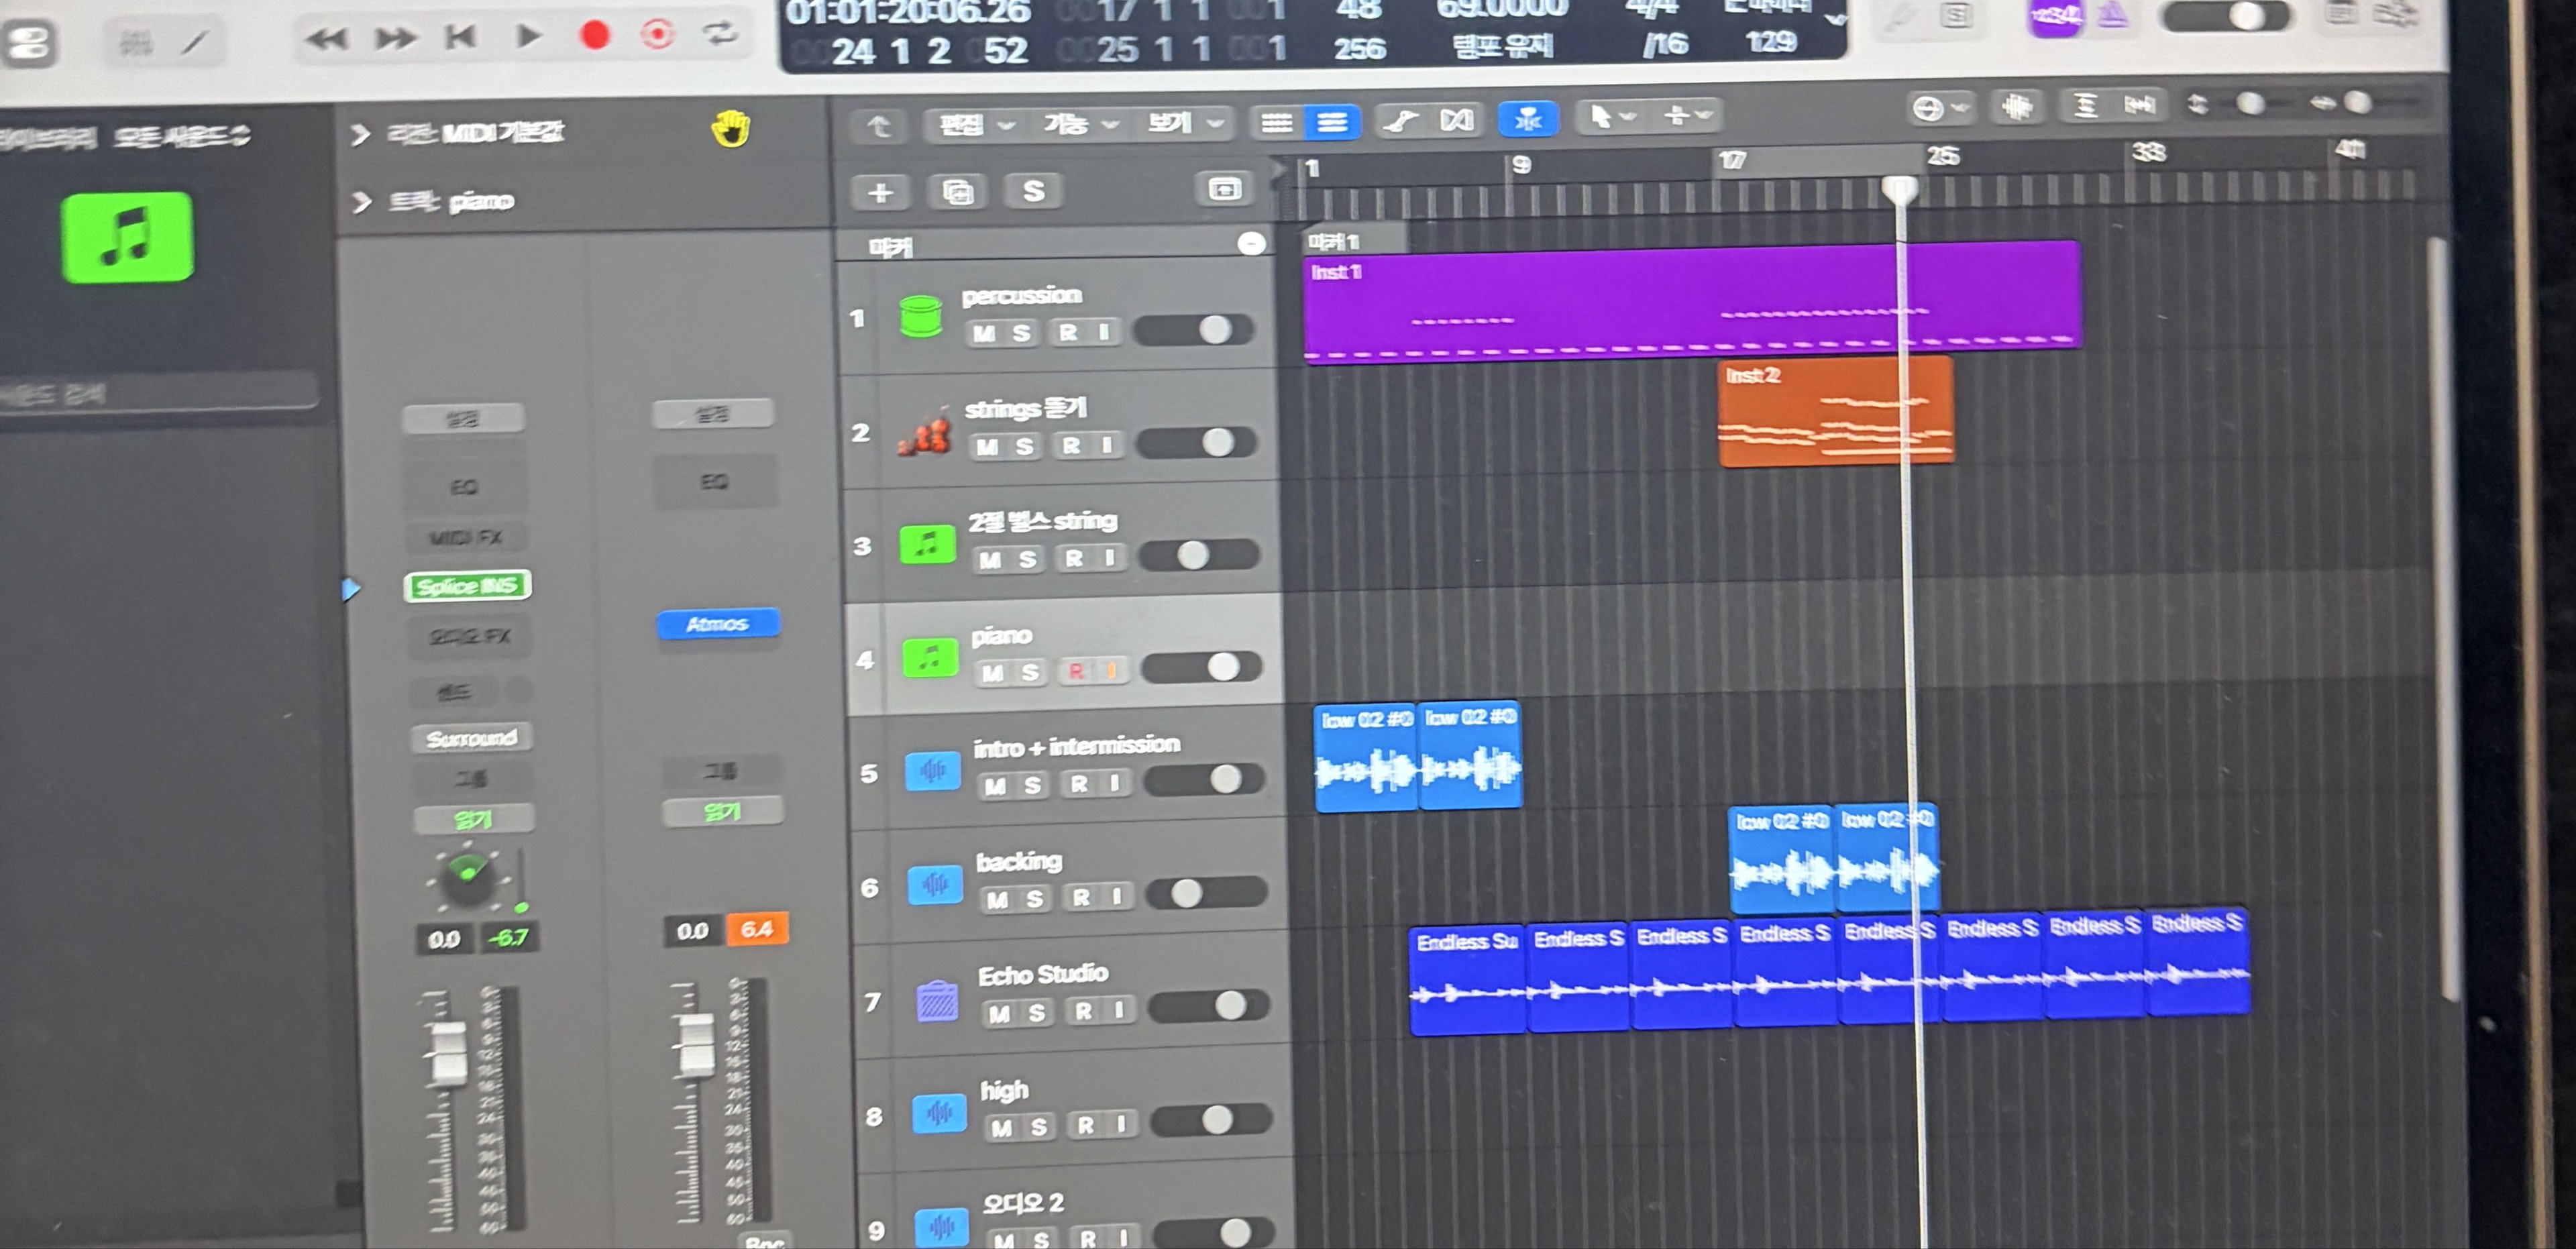Toggle the flex crossover button
The width and height of the screenshot is (2576, 1249).
click(1456, 120)
